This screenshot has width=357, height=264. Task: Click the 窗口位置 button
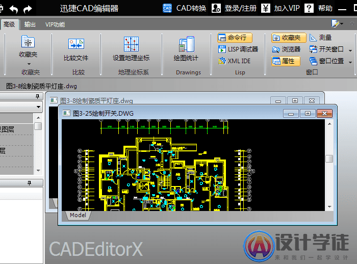(x=326, y=61)
